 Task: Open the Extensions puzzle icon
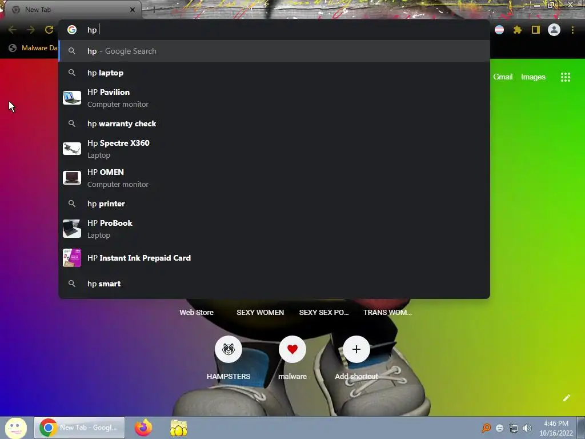517,30
